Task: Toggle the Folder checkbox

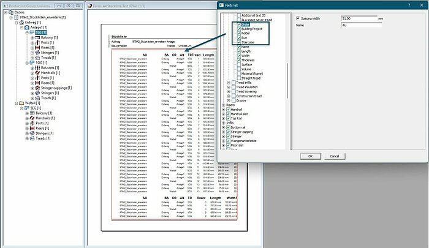Action: coord(239,33)
